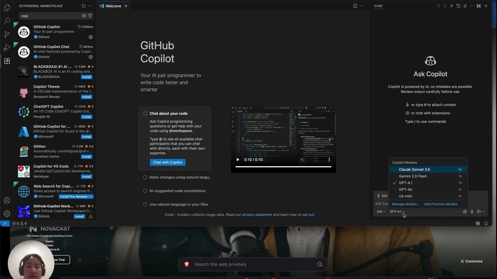
Task: Open chat configuration sliders icon
Action: click(x=465, y=6)
